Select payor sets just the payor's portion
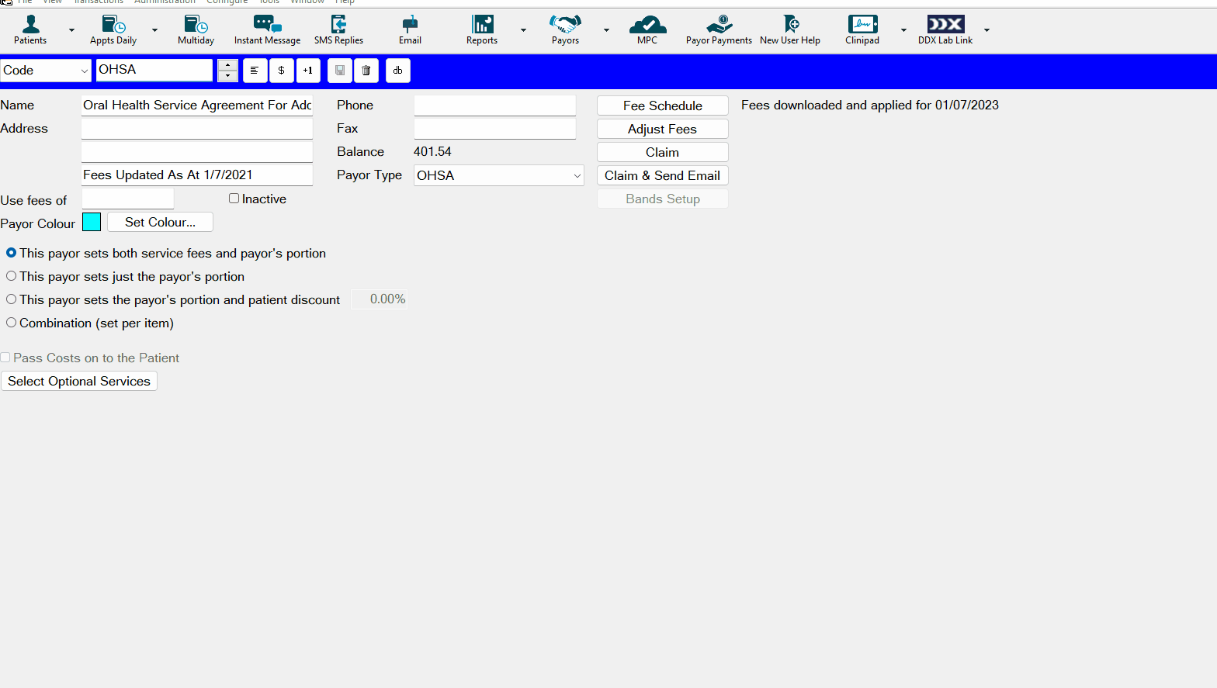Image resolution: width=1217 pixels, height=688 pixels. tap(12, 276)
